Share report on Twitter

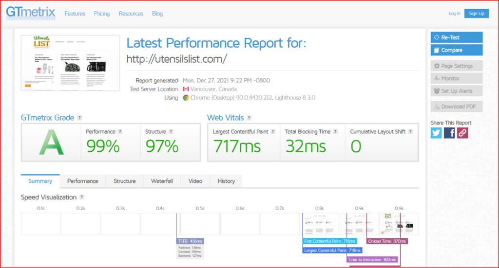(x=436, y=133)
